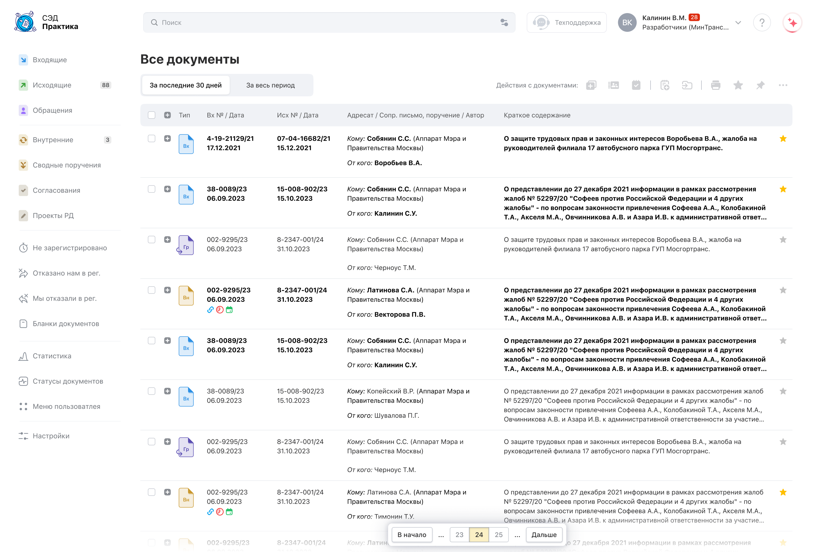Expand the user profile dropdown chevron
This screenshot has width=814, height=552.
738,22
